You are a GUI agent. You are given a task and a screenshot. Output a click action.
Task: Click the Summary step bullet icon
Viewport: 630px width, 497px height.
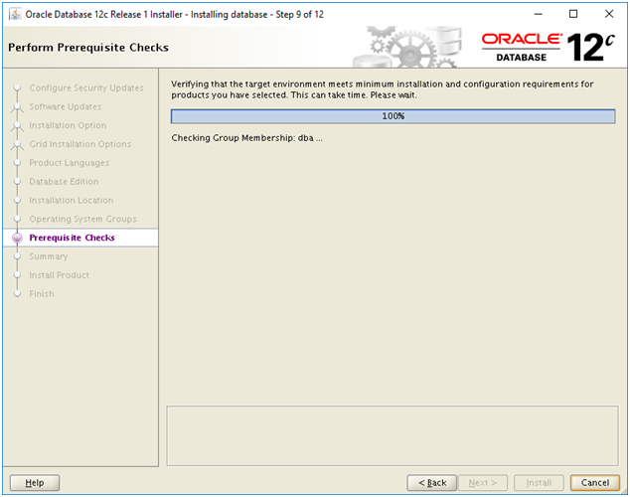pyautogui.click(x=17, y=256)
